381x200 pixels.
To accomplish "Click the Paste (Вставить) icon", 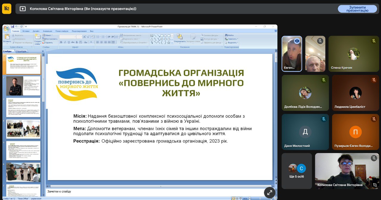I will pyautogui.click(x=7, y=37).
